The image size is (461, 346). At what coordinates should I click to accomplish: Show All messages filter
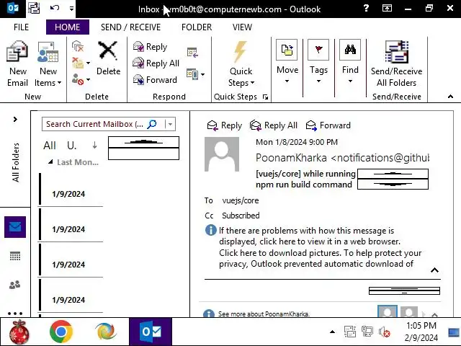point(50,146)
